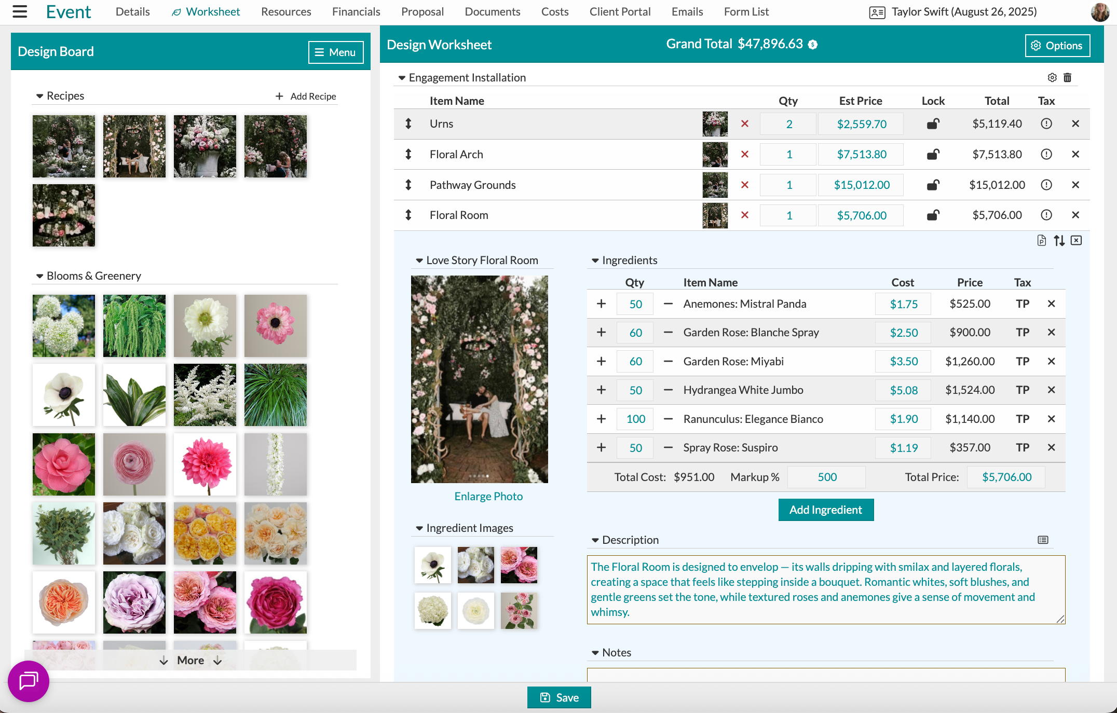
Task: Go to the Proposal tab
Action: [x=422, y=11]
